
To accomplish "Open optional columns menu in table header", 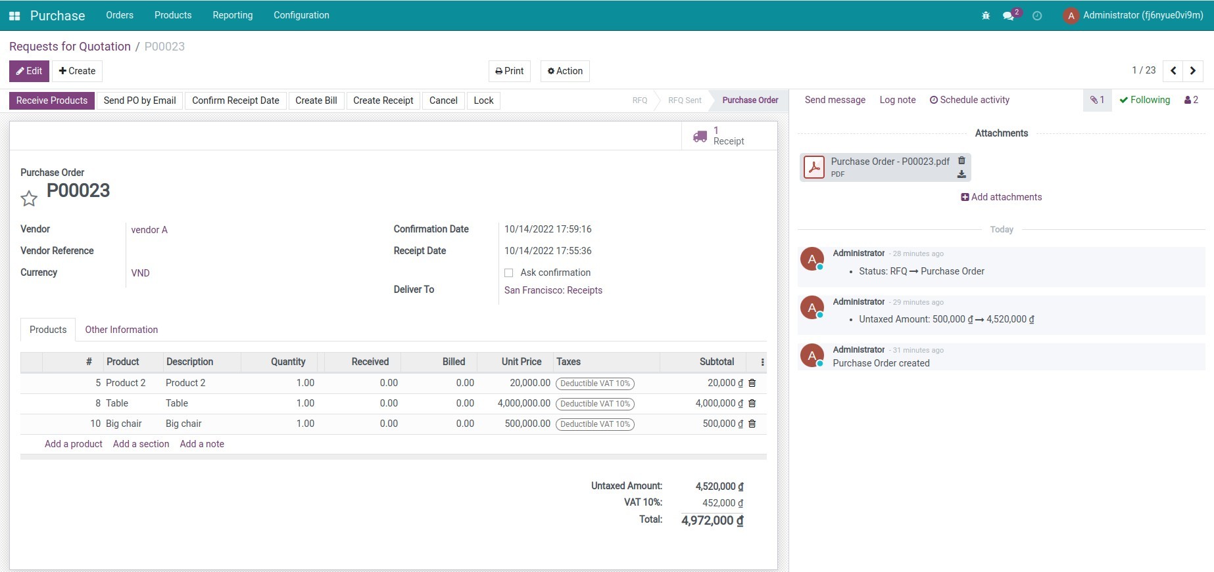I will coord(762,362).
